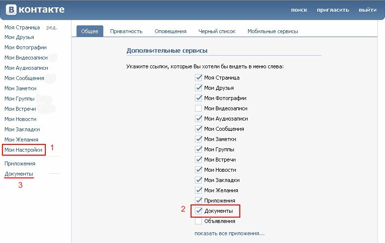Open Мои Сообщения in left menu
Screen dimensions: 385x243
pos(24,78)
